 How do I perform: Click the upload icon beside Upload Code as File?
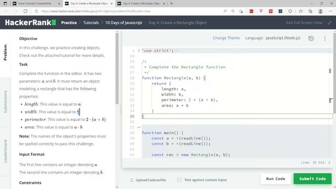[132, 180]
